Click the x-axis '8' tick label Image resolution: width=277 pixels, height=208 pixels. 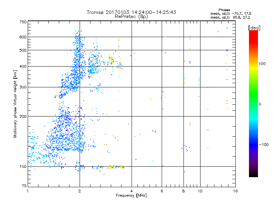[184, 191]
